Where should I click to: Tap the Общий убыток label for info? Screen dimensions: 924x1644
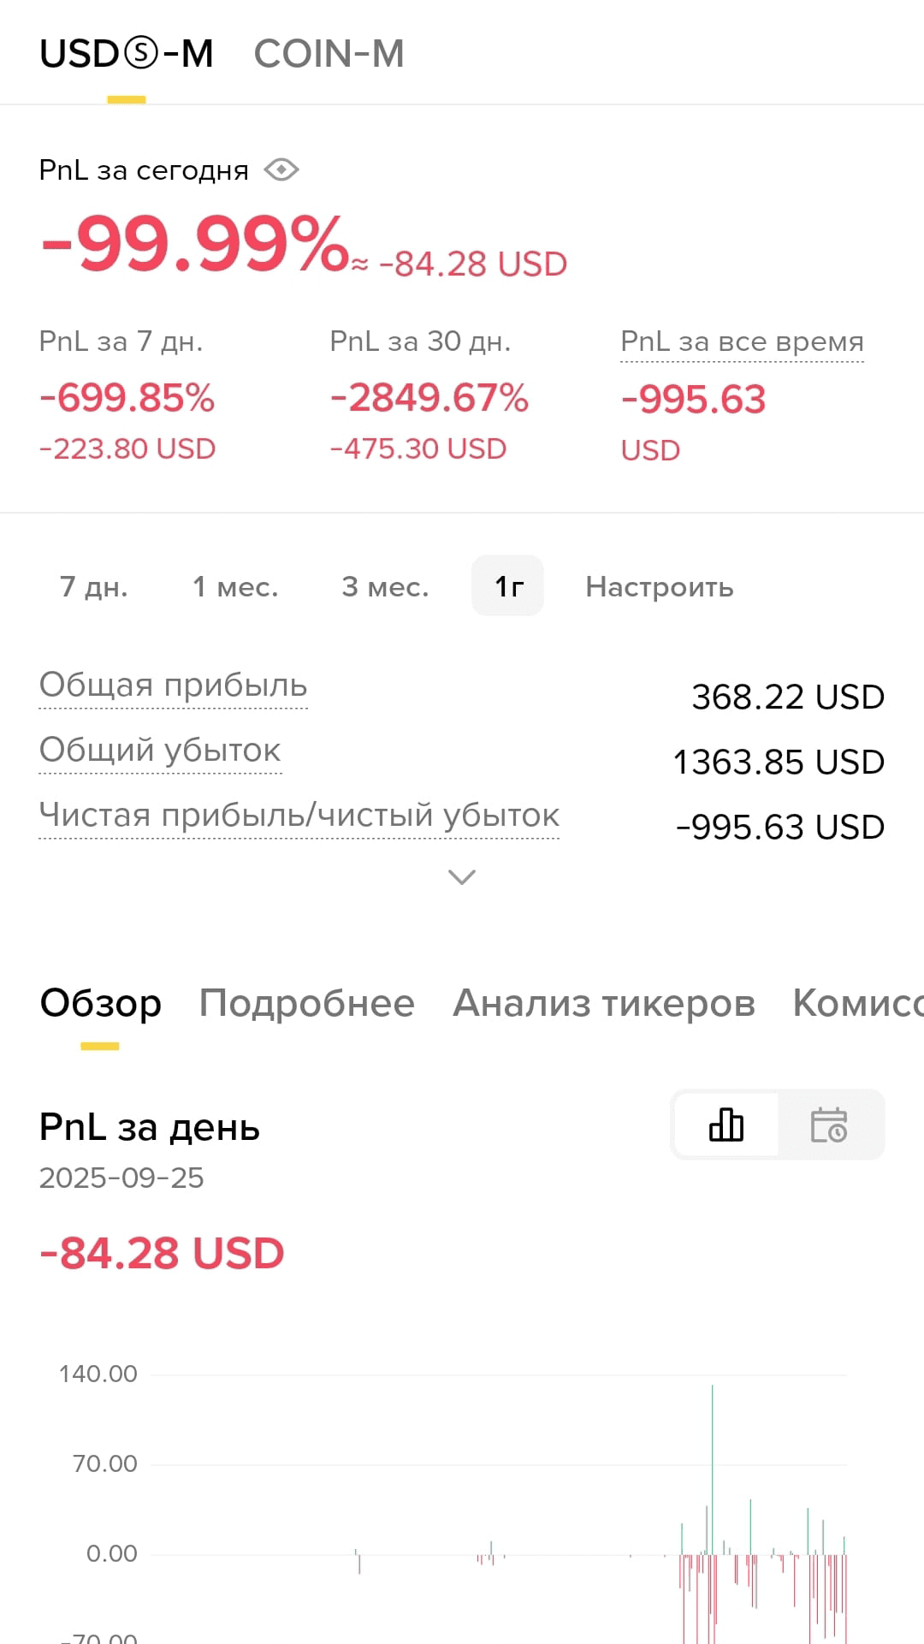click(x=160, y=751)
